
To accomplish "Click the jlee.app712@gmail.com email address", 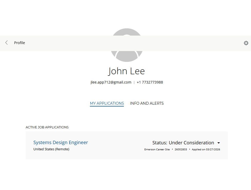I will point(111,82).
